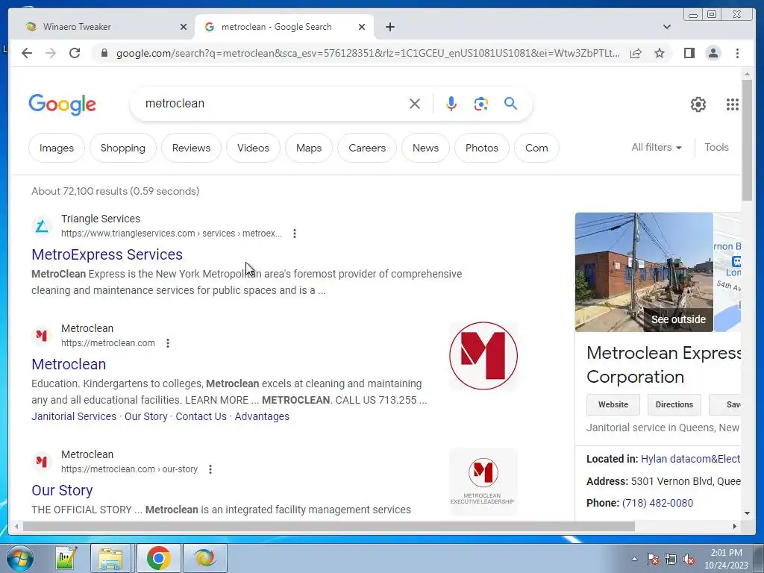Go back to the previous page
Image resolution: width=764 pixels, height=573 pixels.
(x=27, y=53)
